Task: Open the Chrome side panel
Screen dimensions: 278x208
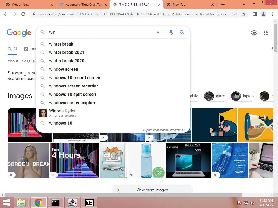Action: pos(255,14)
